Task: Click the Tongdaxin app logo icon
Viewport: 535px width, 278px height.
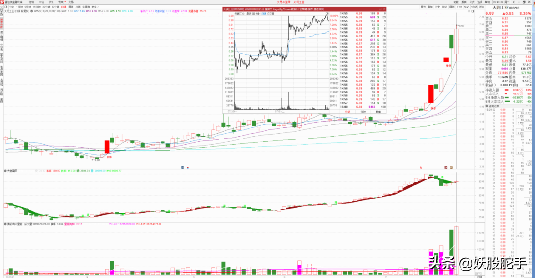Action: pos(2,2)
